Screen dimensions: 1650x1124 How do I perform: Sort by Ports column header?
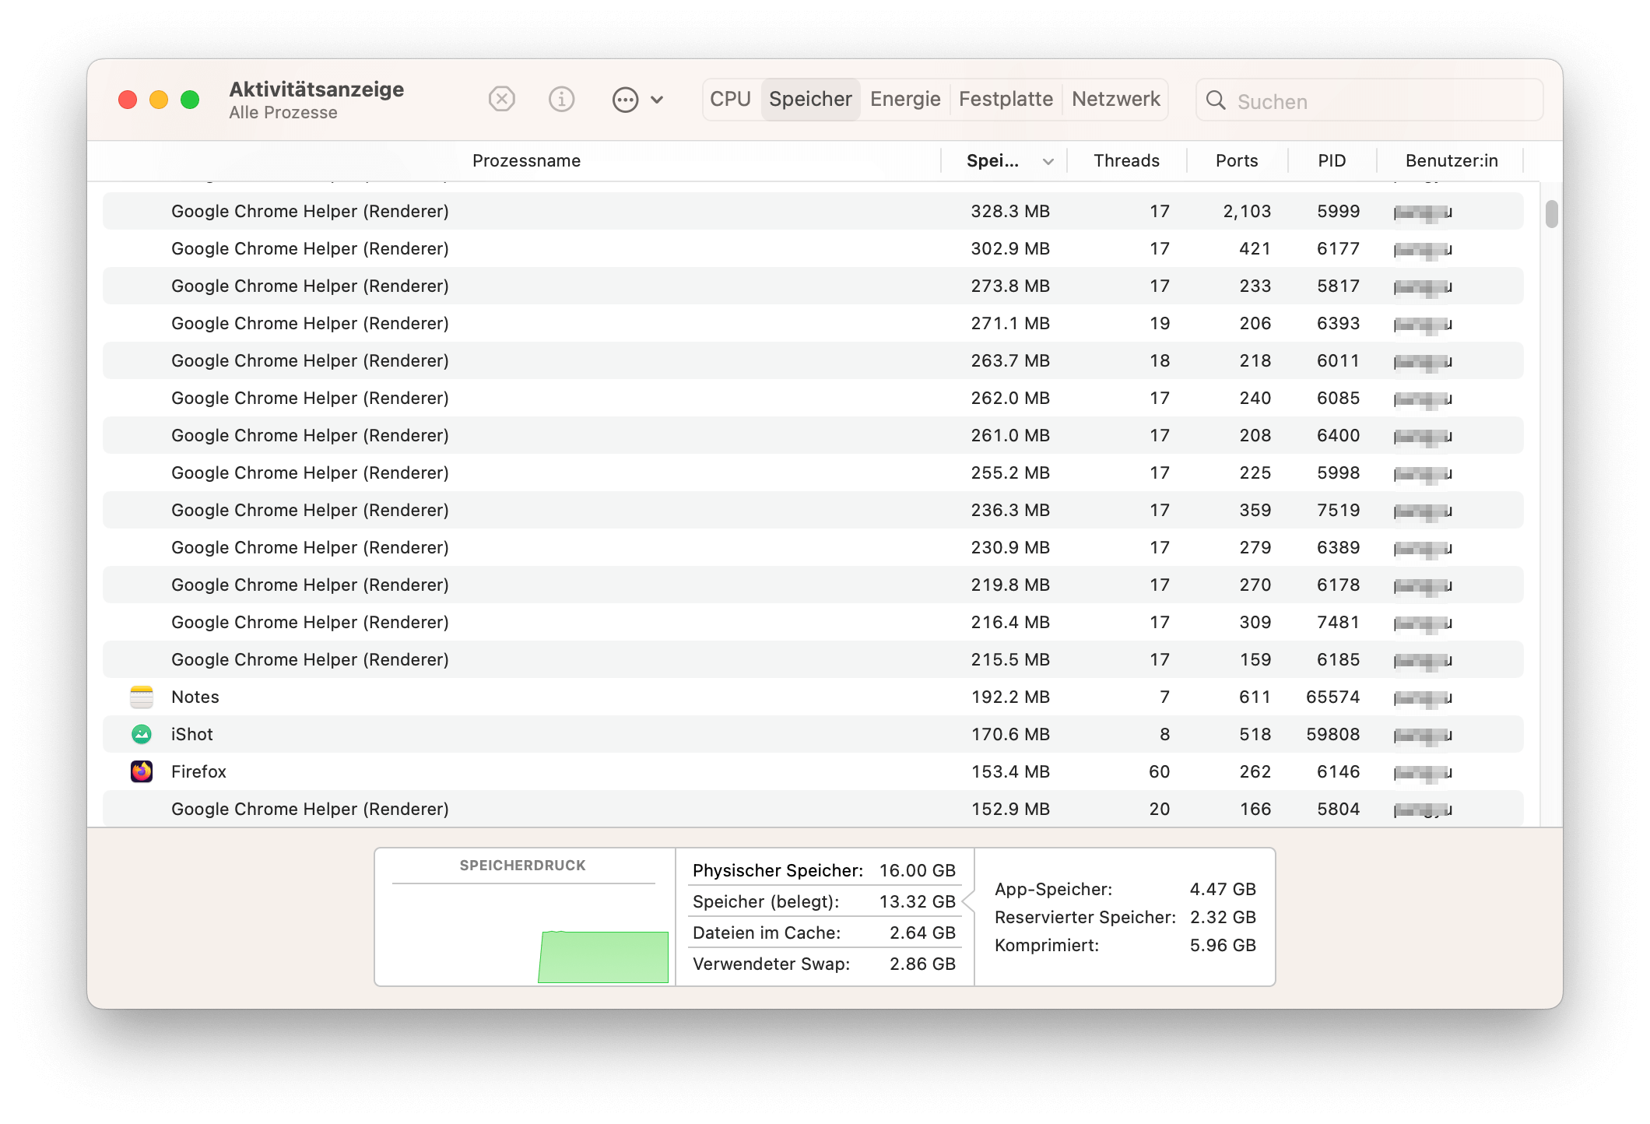click(x=1237, y=161)
